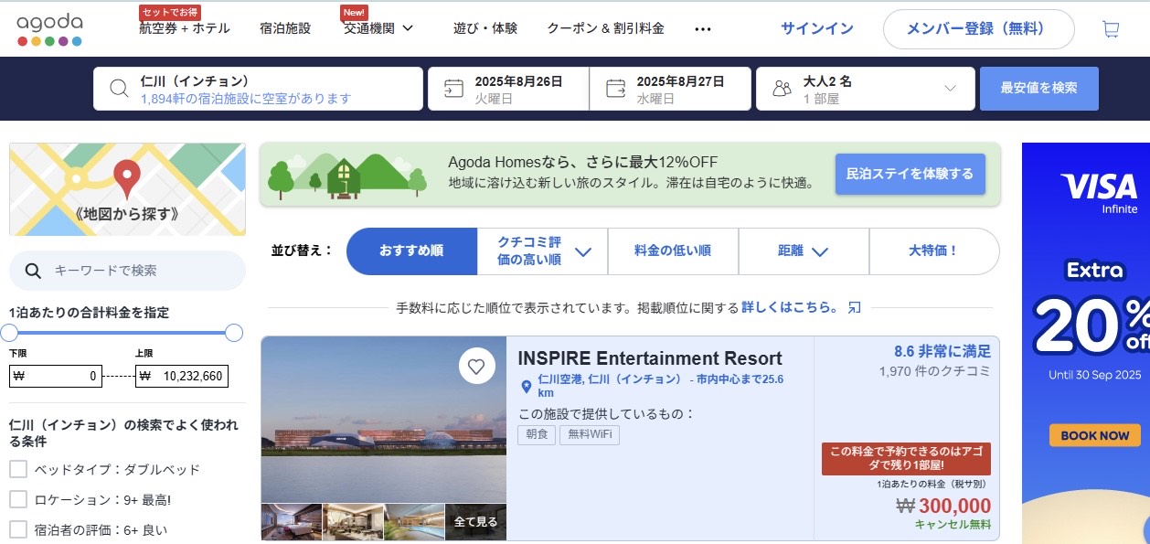Click the first small bedroom thumbnail
Viewport: 1150px width, 544px height.
(292, 522)
